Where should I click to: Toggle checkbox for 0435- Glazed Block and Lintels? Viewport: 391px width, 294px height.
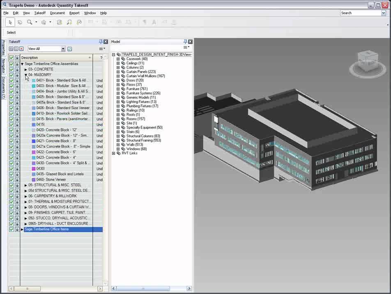(11, 174)
